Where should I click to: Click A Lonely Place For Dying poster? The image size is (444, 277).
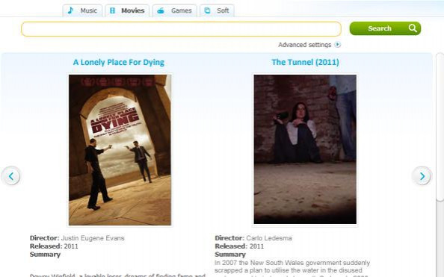[120, 150]
